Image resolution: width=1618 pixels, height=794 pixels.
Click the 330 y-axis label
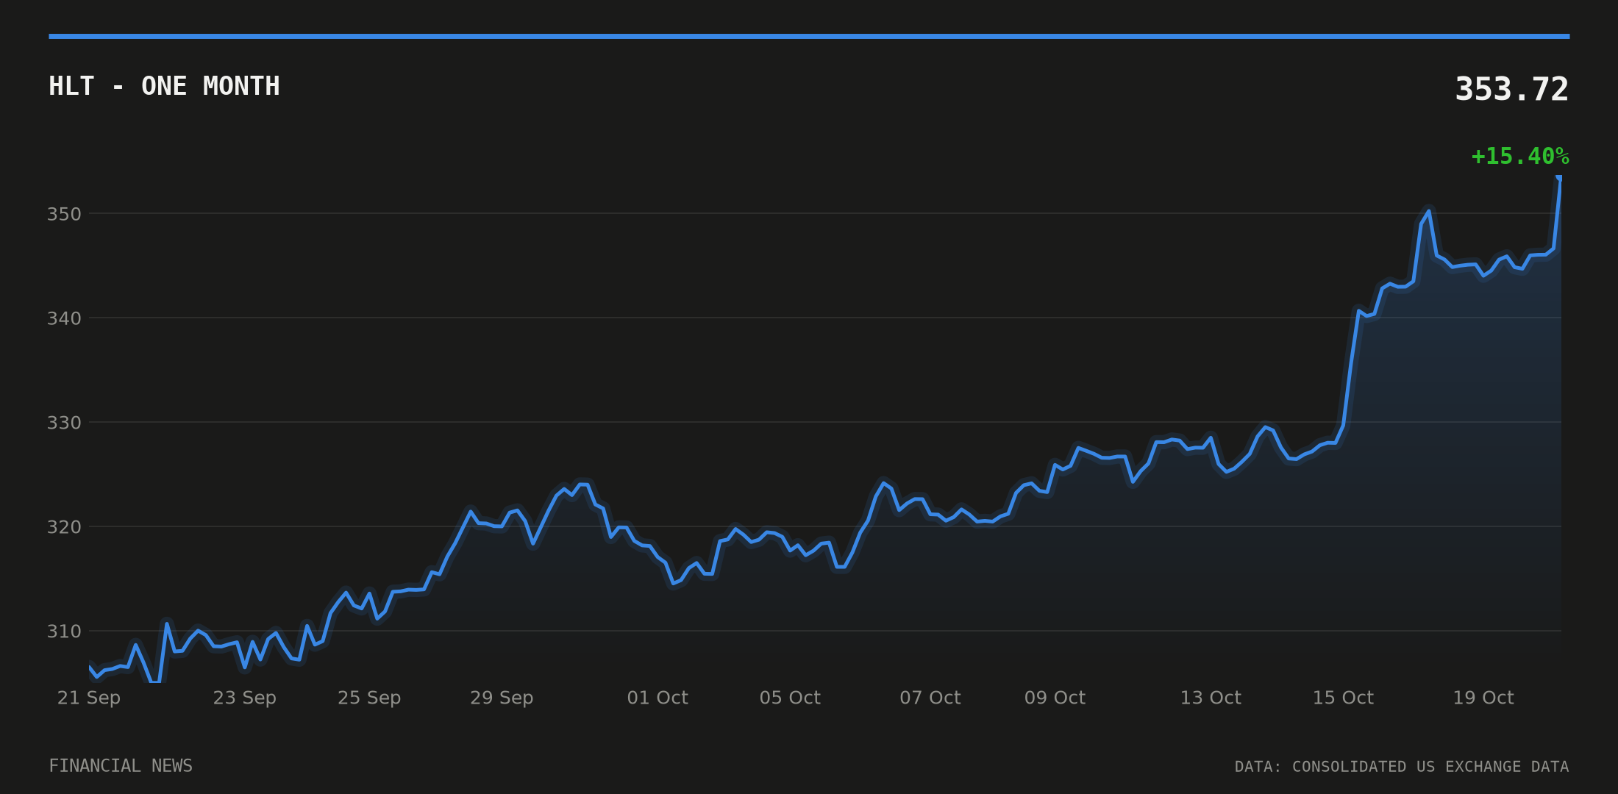tap(64, 423)
